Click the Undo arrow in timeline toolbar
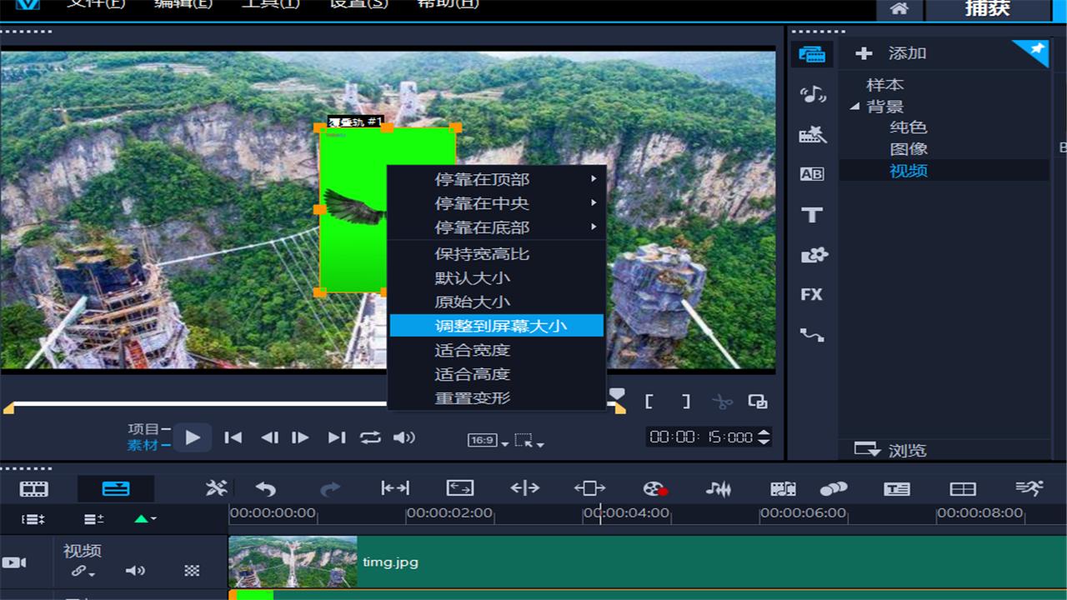Viewport: 1067px width, 600px height. tap(265, 488)
